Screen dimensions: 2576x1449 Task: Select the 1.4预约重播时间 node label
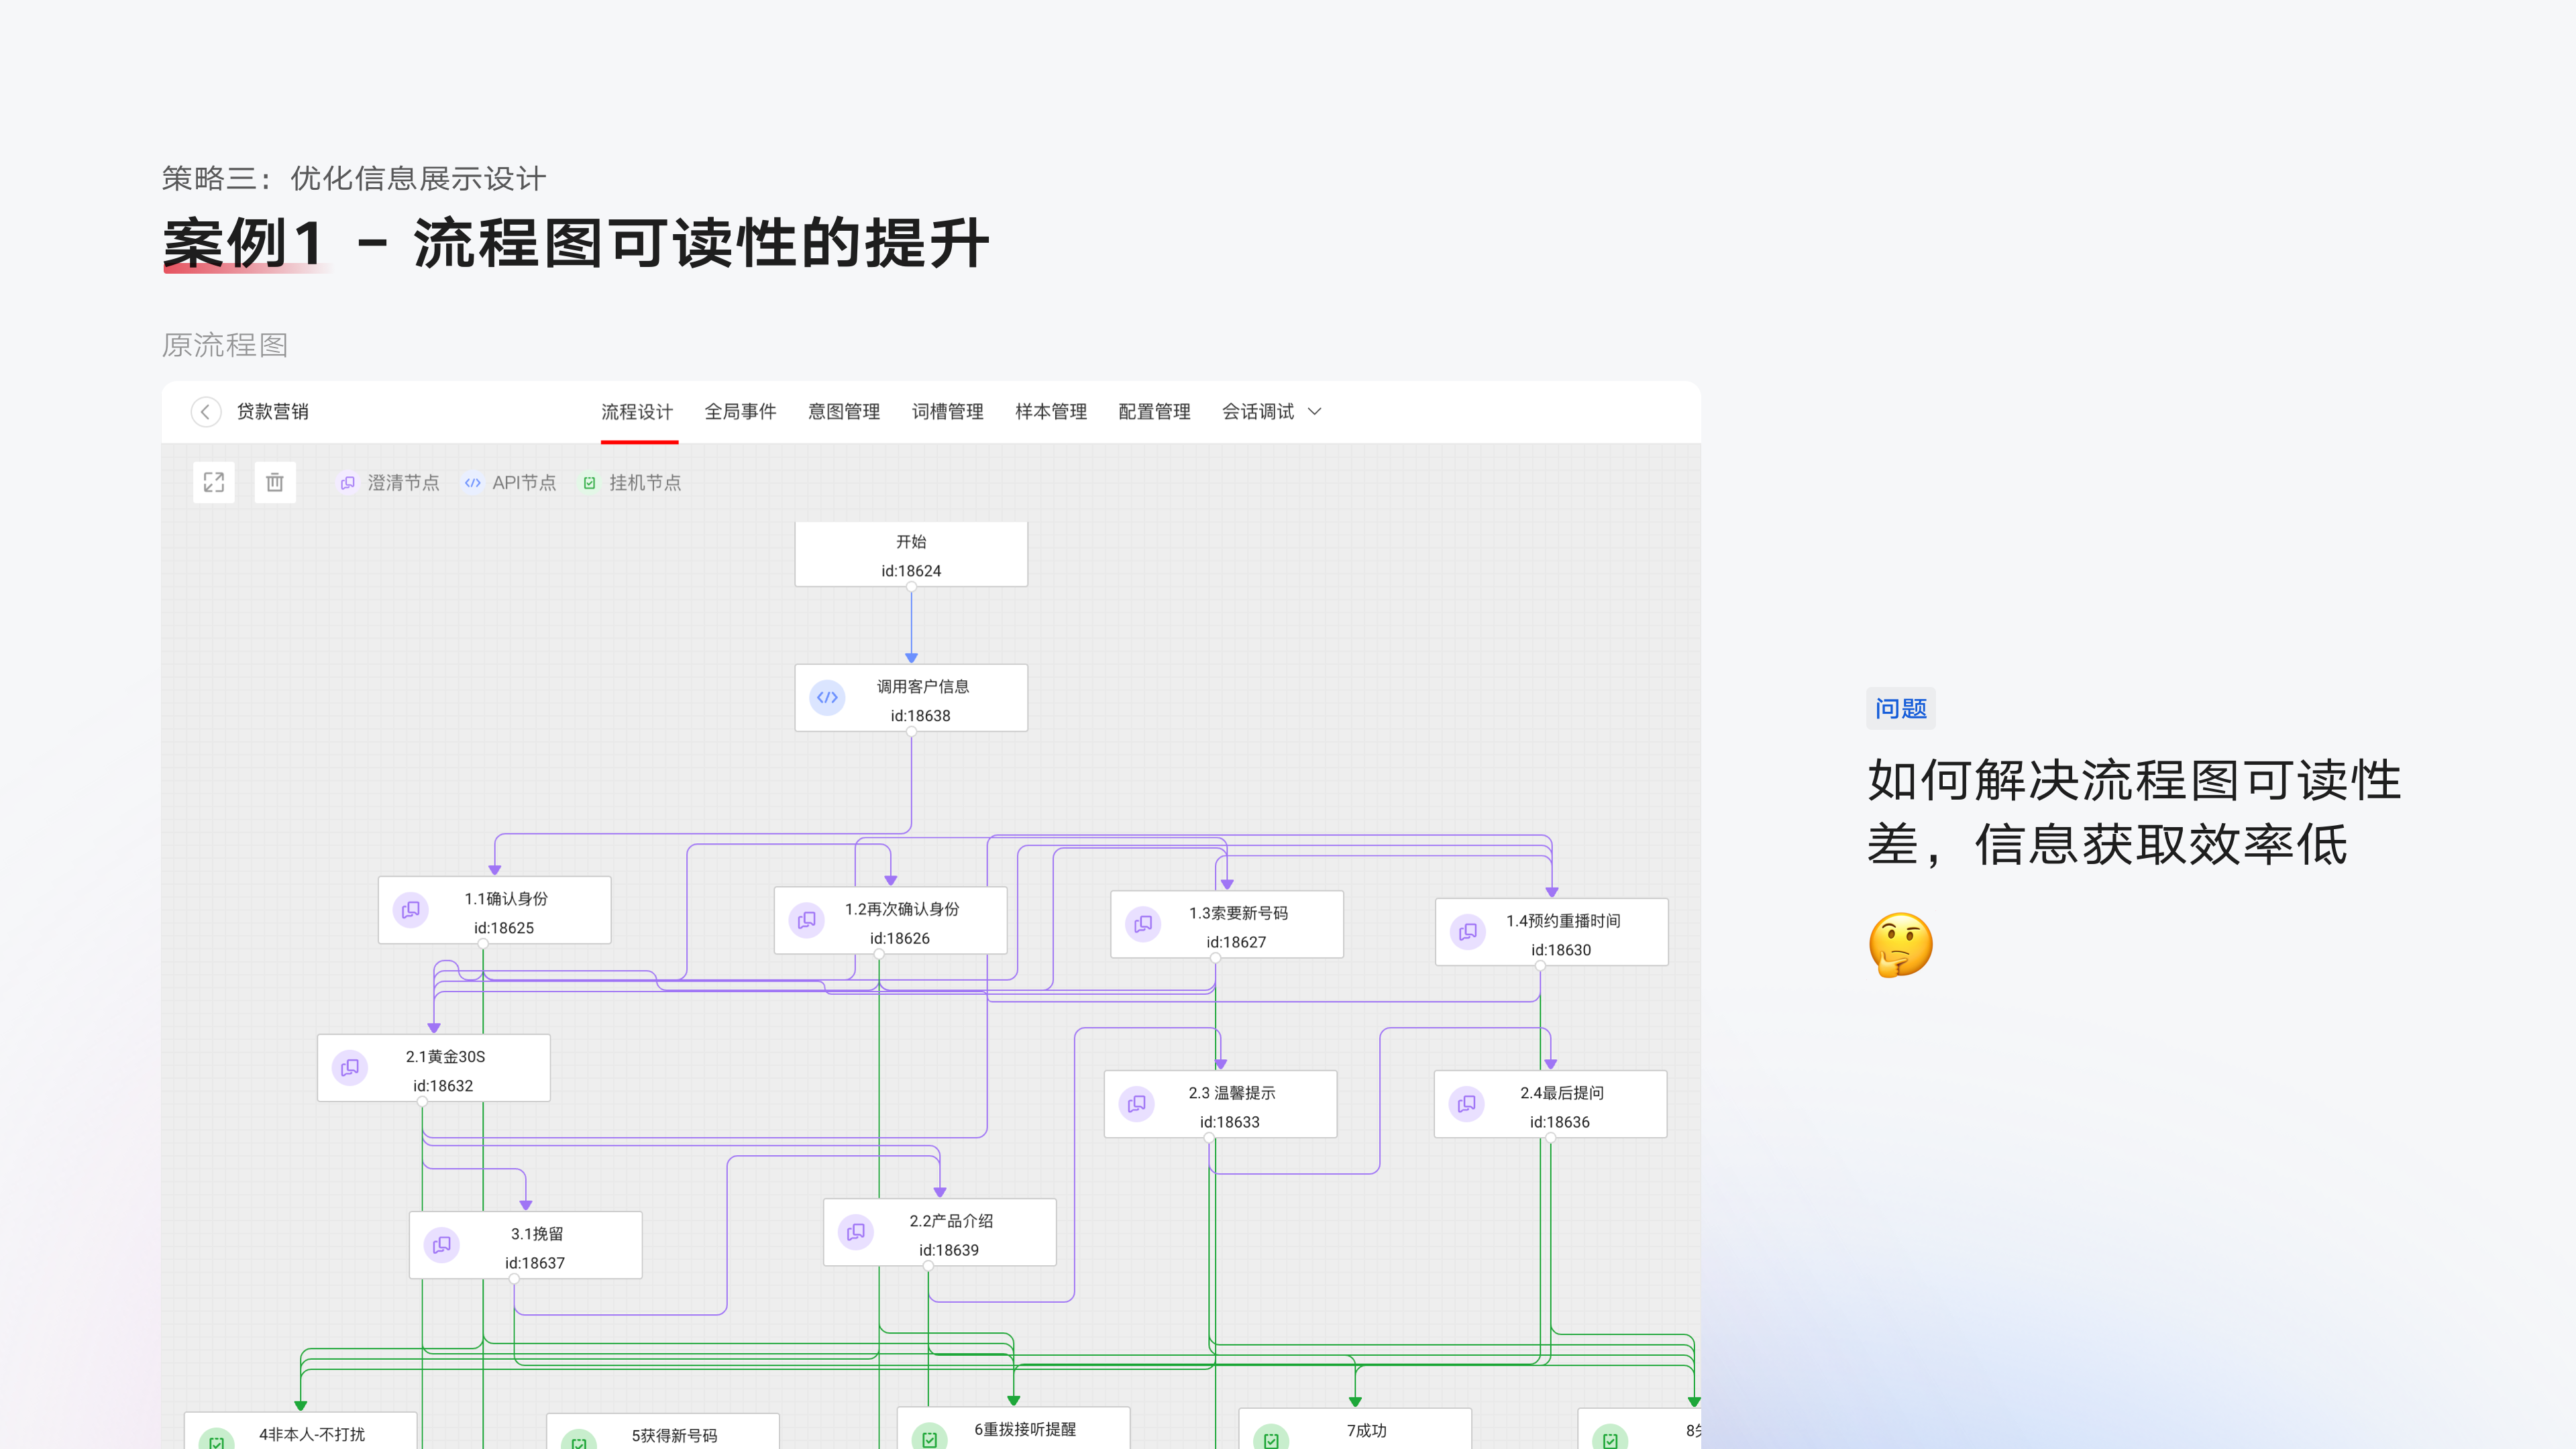(x=1563, y=921)
